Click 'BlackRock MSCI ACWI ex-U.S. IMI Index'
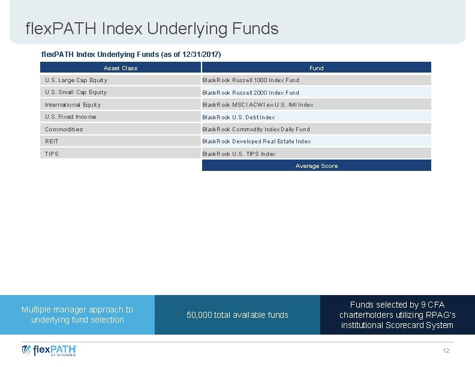Viewport: 475px width, 367px height. 317,104
